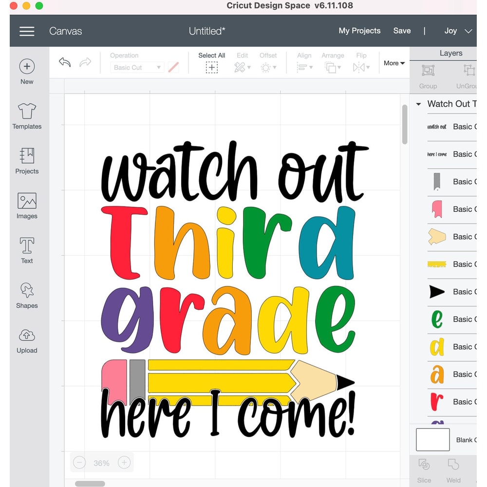Click the pink operation color swatch

(173, 67)
